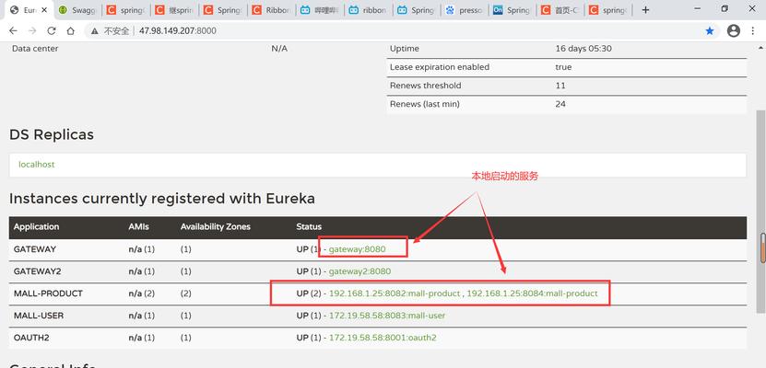The width and height of the screenshot is (766, 368).
Task: Open the gateway2:8080 instance link
Action: (359, 271)
